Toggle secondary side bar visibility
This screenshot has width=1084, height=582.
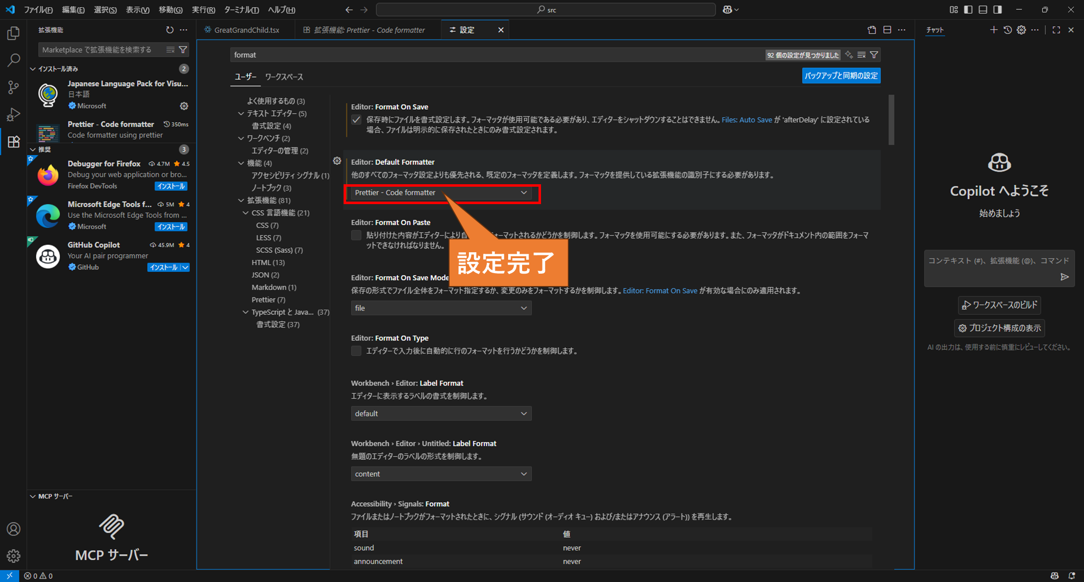tap(997, 9)
